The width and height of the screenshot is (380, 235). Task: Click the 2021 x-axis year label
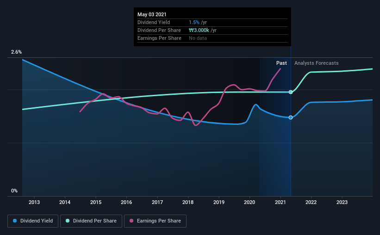(280, 202)
